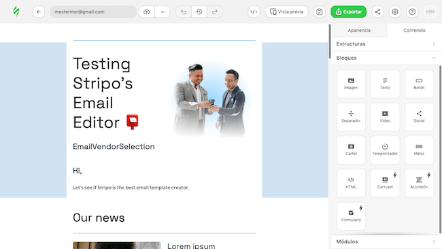Click the news article image thumbnail
This screenshot has height=249, width=442.
click(x=117, y=246)
